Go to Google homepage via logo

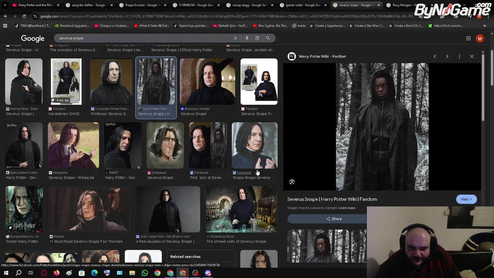(x=33, y=38)
